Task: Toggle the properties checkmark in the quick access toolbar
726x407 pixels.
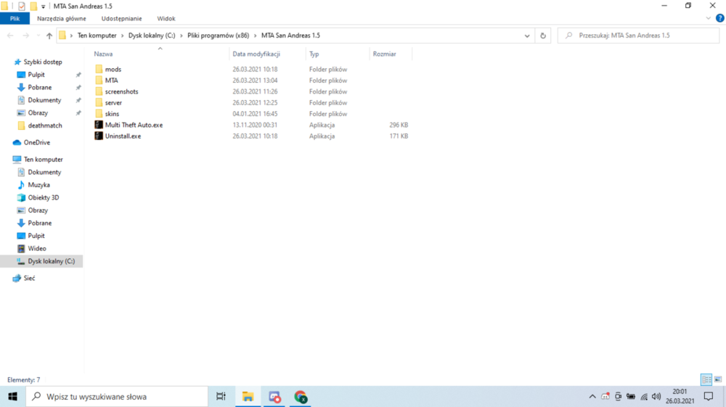Action: [22, 6]
